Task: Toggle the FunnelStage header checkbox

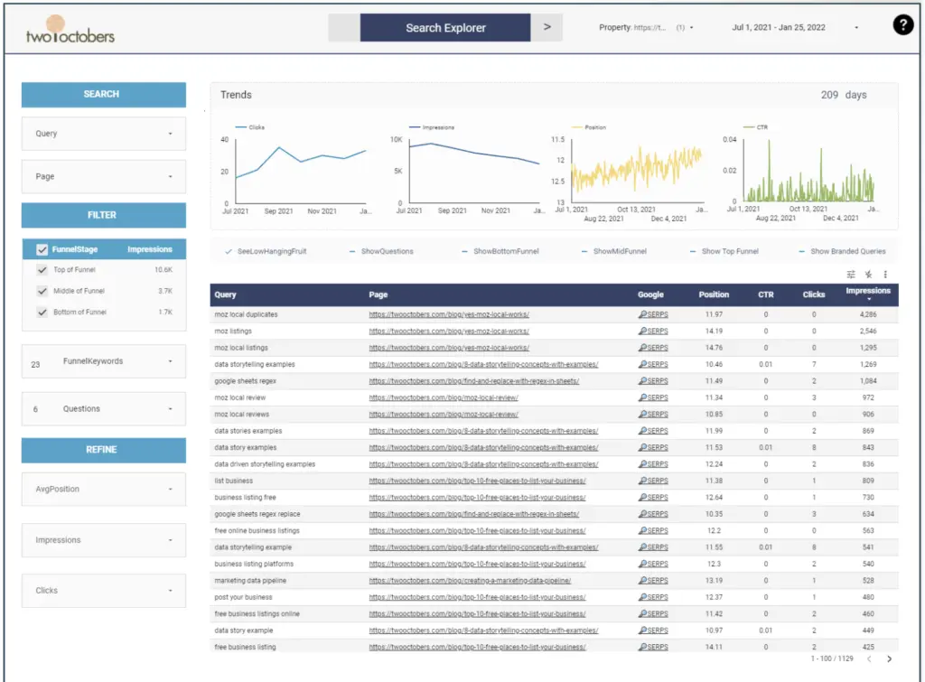Action: coord(42,249)
